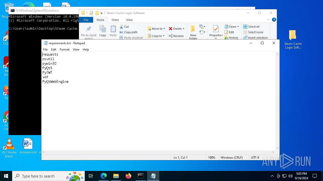Open Notepad Help menu

click(x=86, y=50)
